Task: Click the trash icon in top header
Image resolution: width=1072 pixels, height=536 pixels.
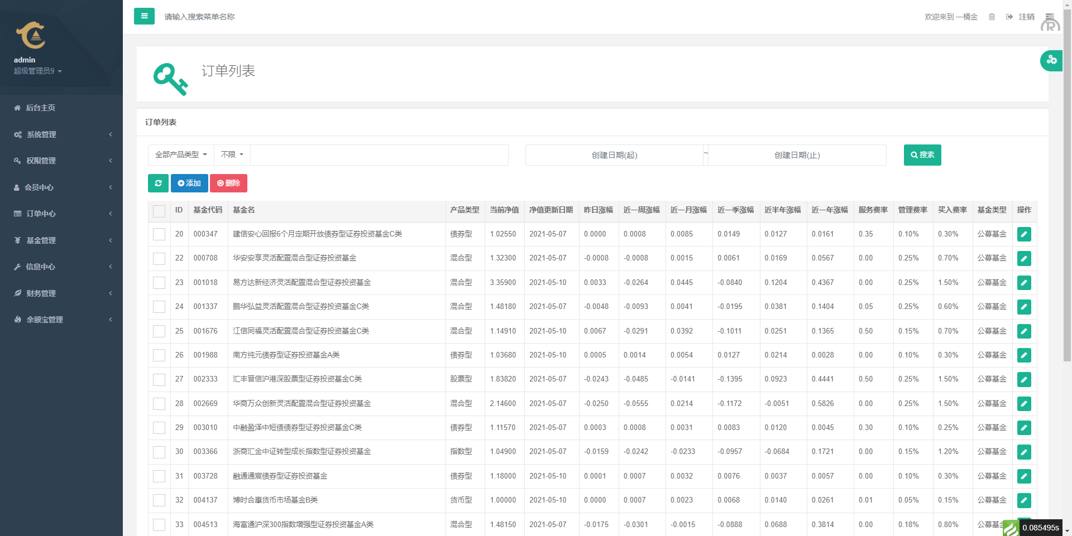Action: point(992,17)
